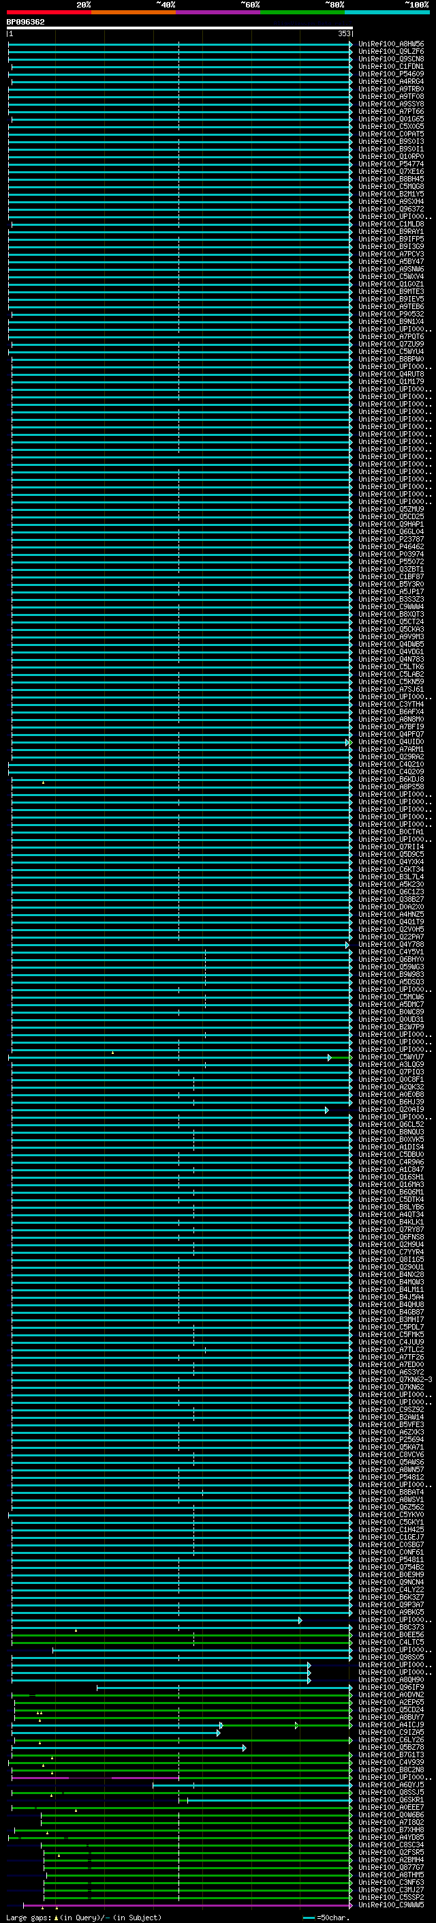Select hit UniRef100_B9S0I1
436x1923 pixels.
[391, 149]
